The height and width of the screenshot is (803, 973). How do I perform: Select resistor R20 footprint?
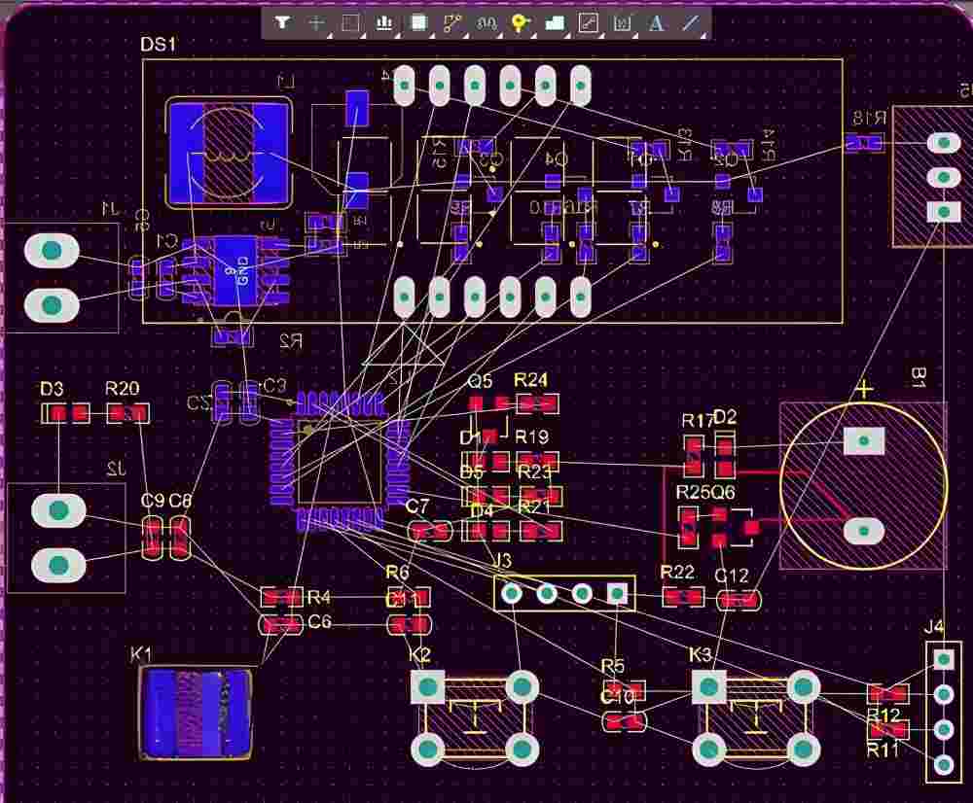click(127, 413)
